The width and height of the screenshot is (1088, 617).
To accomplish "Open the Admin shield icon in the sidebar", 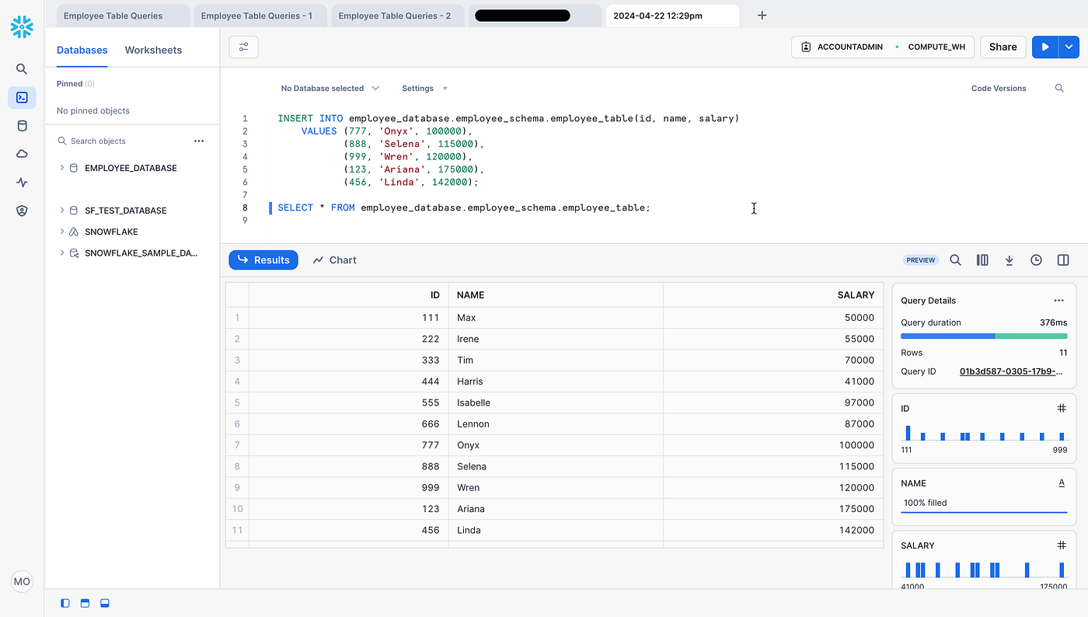I will (x=22, y=211).
